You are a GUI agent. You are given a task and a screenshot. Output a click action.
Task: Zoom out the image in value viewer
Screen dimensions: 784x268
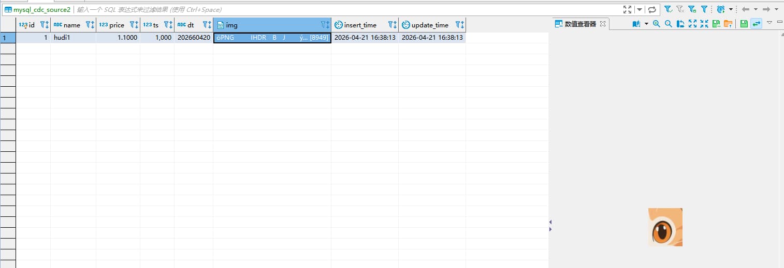pos(668,24)
